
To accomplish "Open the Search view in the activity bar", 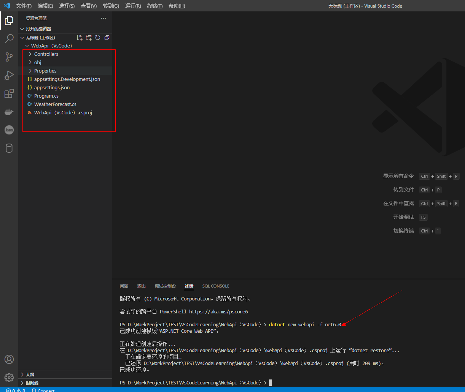I will [9, 39].
